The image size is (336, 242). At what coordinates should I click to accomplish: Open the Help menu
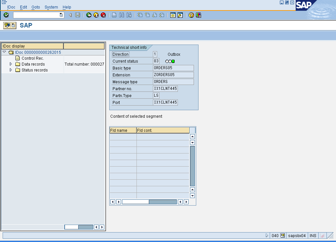coord(67,7)
